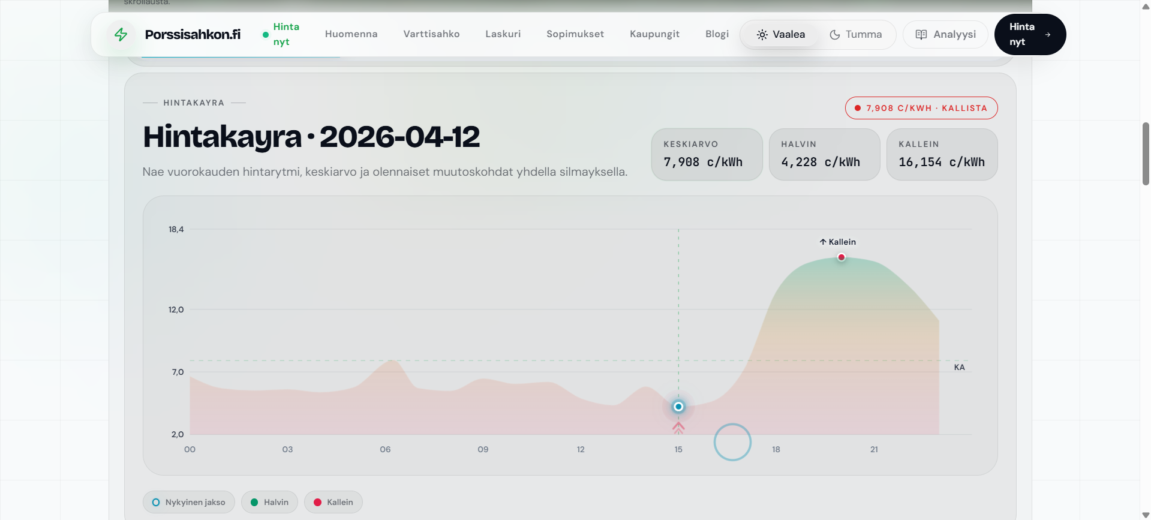Click the y-axis value 12,0
1151x520 pixels.
[x=176, y=309]
